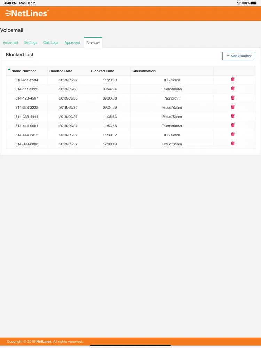This screenshot has height=348, width=261.
Task: Click blocked time 11:30:32
Action: tap(110, 135)
